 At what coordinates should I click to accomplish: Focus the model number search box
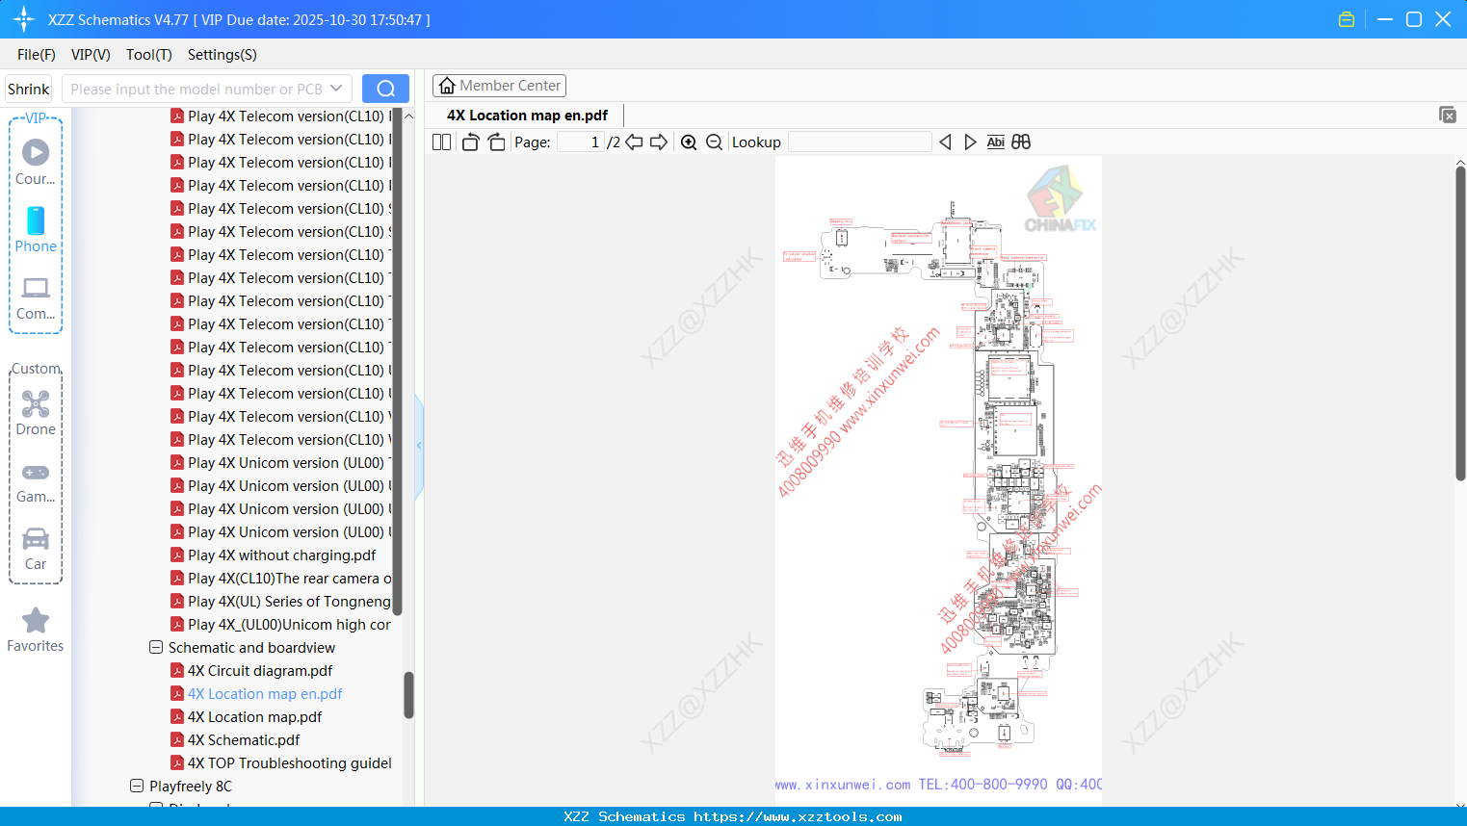196,89
